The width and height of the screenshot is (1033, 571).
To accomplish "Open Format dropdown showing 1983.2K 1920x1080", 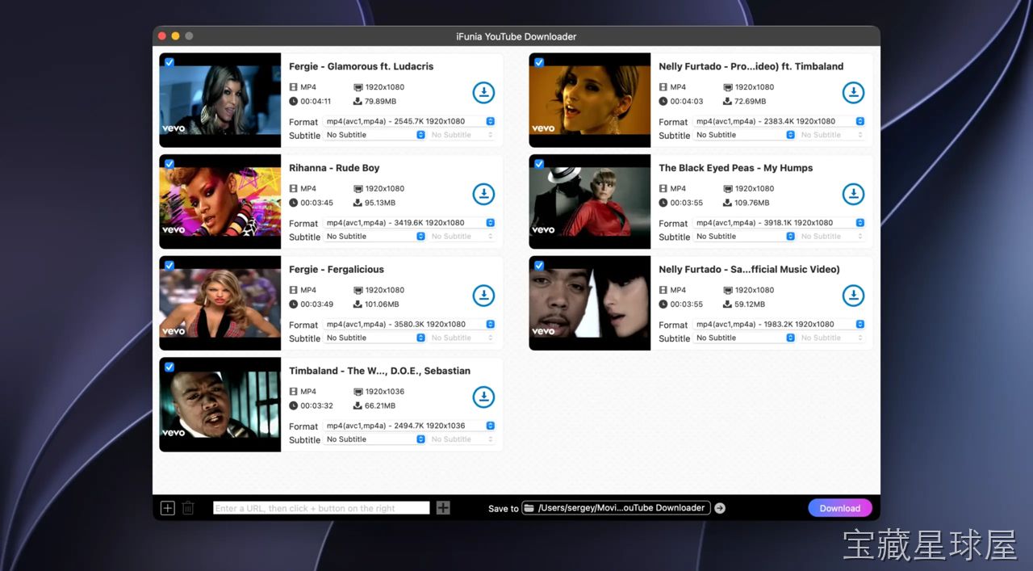I will tap(780, 324).
